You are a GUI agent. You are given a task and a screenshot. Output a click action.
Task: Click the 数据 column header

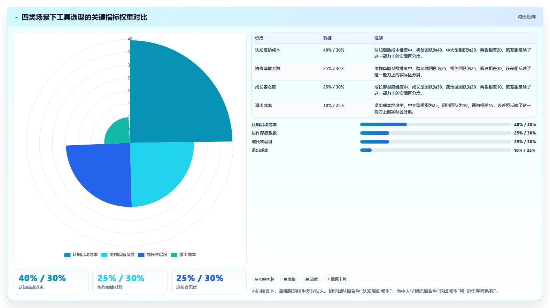tap(327, 38)
